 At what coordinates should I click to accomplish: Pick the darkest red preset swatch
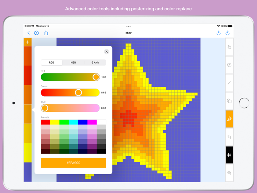pos(46,151)
